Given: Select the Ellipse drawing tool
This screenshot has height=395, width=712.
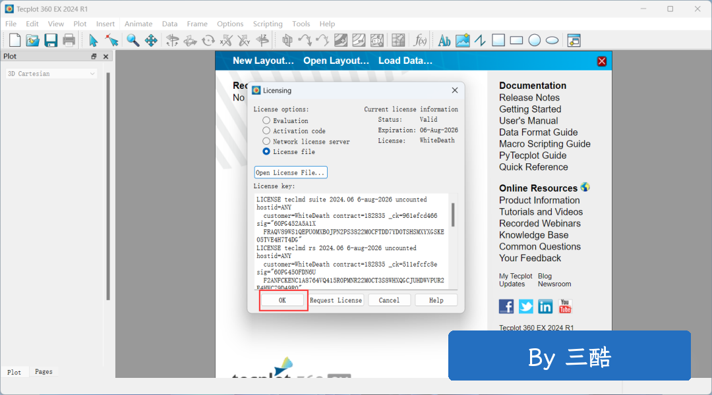Looking at the screenshot, I should [x=552, y=40].
